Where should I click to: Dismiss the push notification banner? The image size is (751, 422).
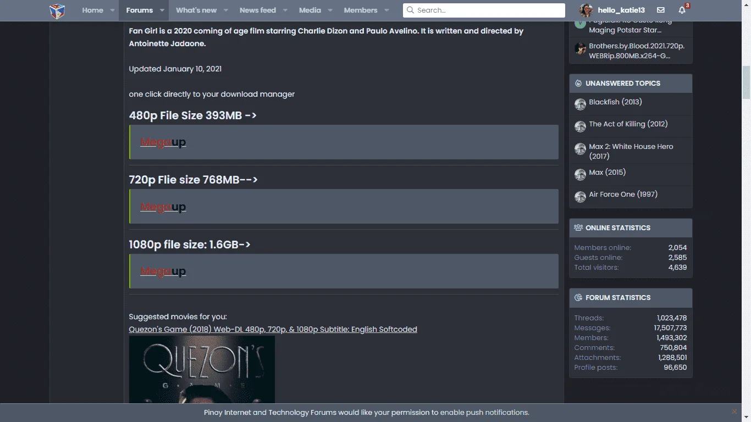[x=734, y=412]
